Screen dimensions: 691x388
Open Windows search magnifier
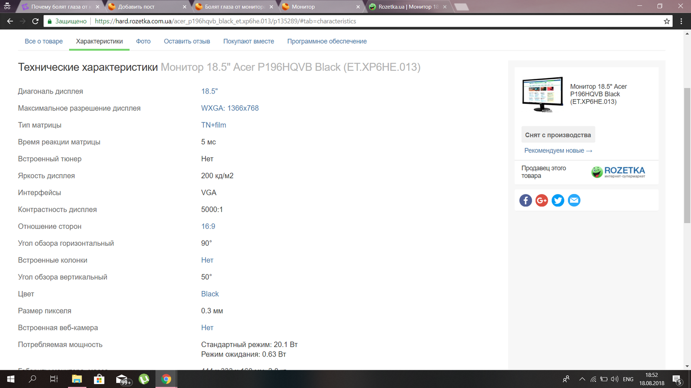point(32,379)
